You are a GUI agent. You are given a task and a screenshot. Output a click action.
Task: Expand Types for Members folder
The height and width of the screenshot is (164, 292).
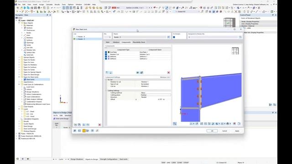tap(19, 65)
